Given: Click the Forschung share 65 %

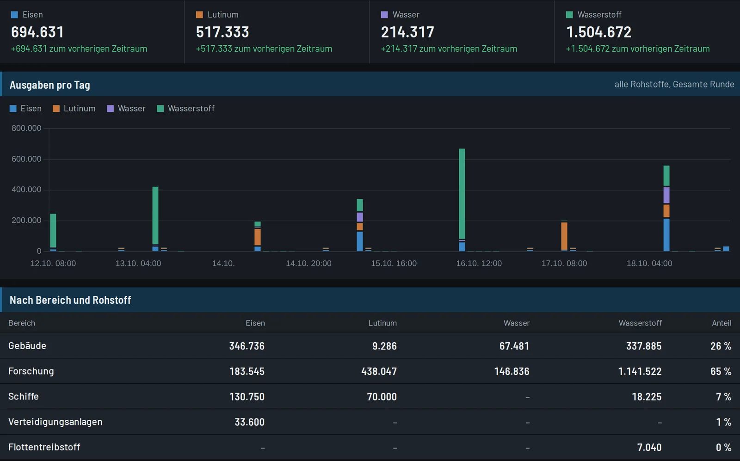Looking at the screenshot, I should 721,371.
